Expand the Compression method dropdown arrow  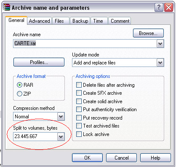[x=61, y=117]
